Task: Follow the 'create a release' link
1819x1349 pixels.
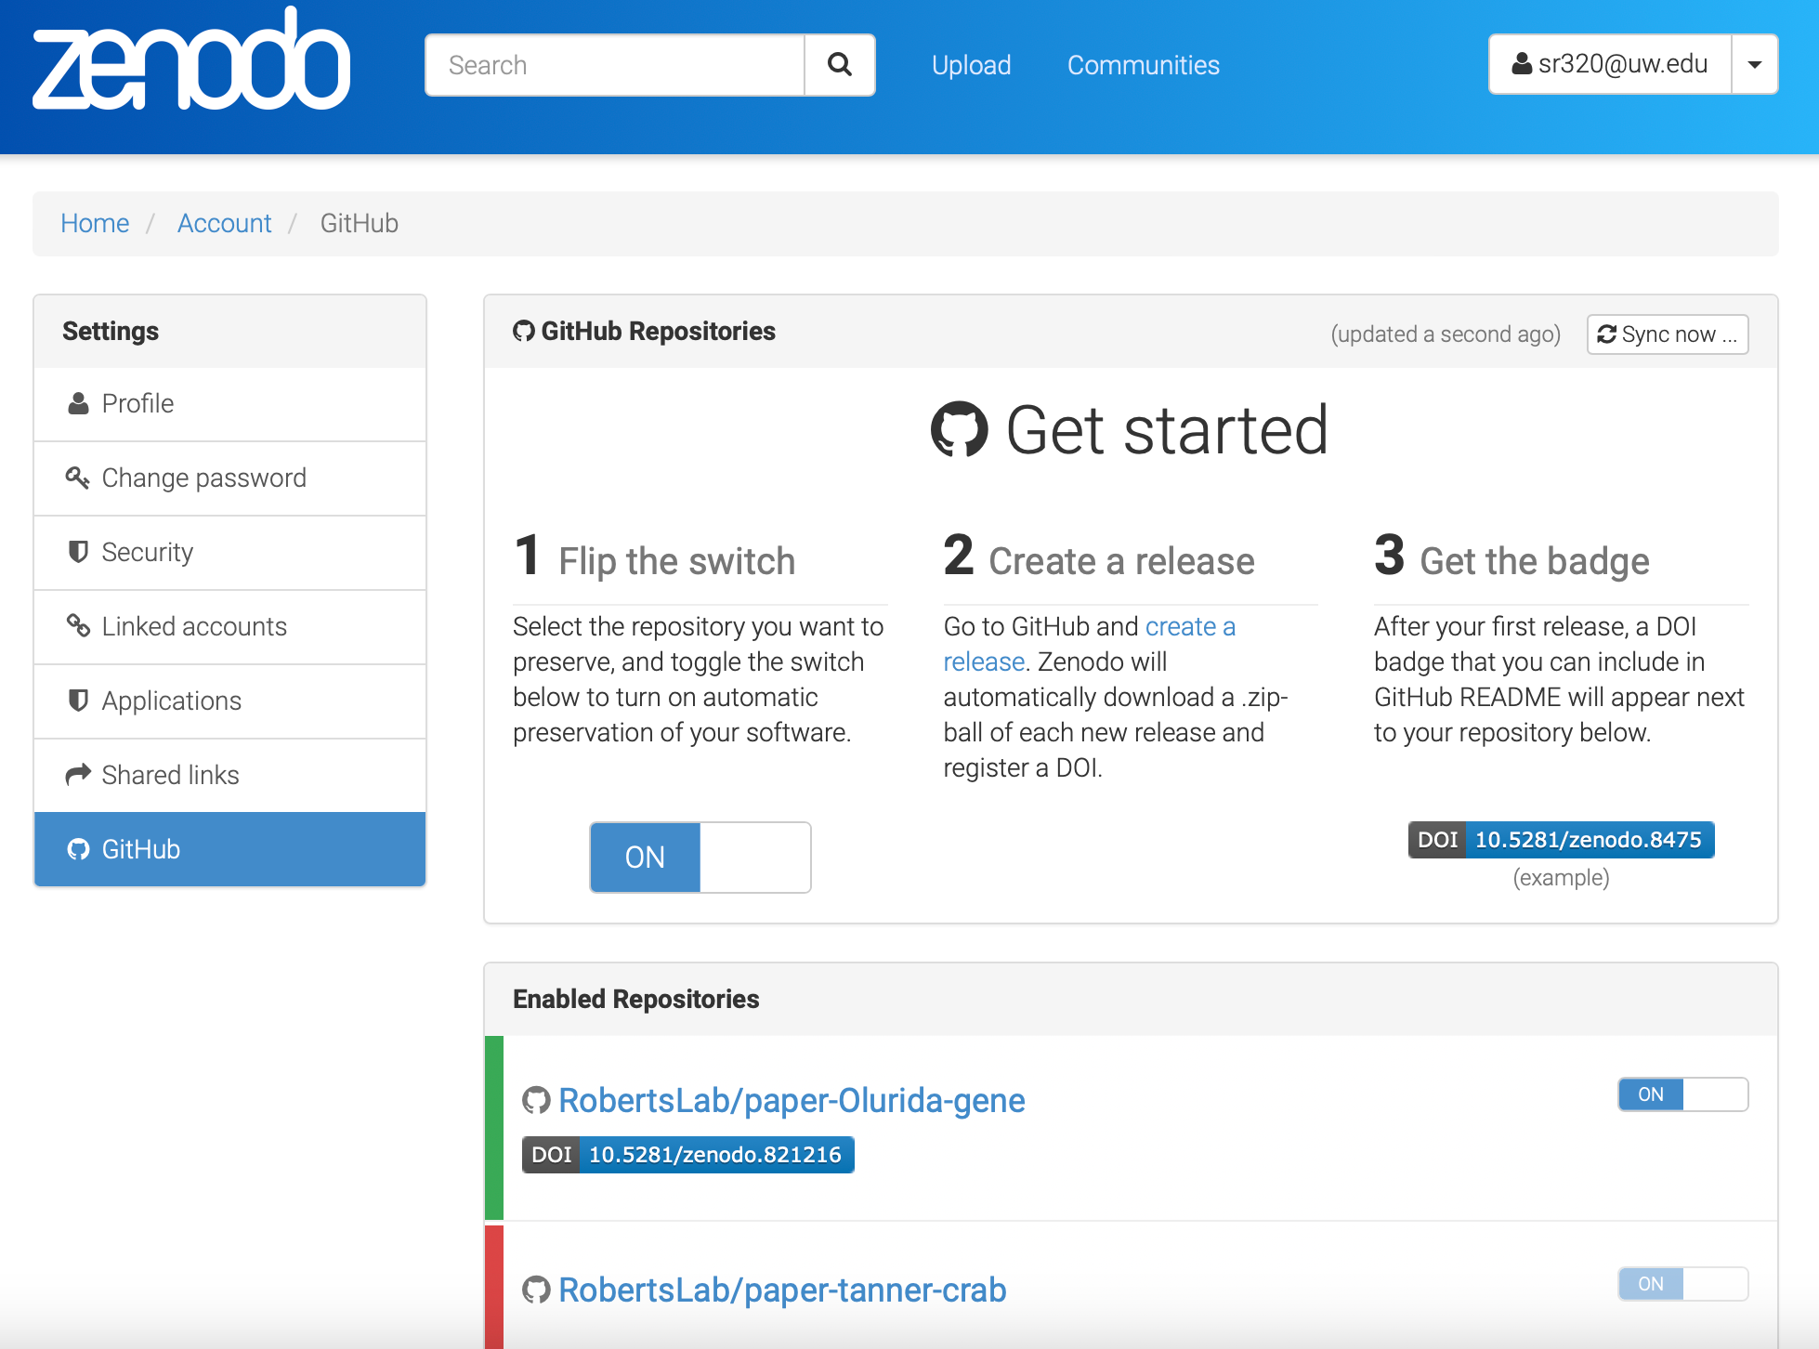Action: [x=1089, y=644]
